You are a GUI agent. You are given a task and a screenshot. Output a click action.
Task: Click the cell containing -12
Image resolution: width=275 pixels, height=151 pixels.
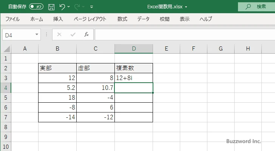click(96, 117)
